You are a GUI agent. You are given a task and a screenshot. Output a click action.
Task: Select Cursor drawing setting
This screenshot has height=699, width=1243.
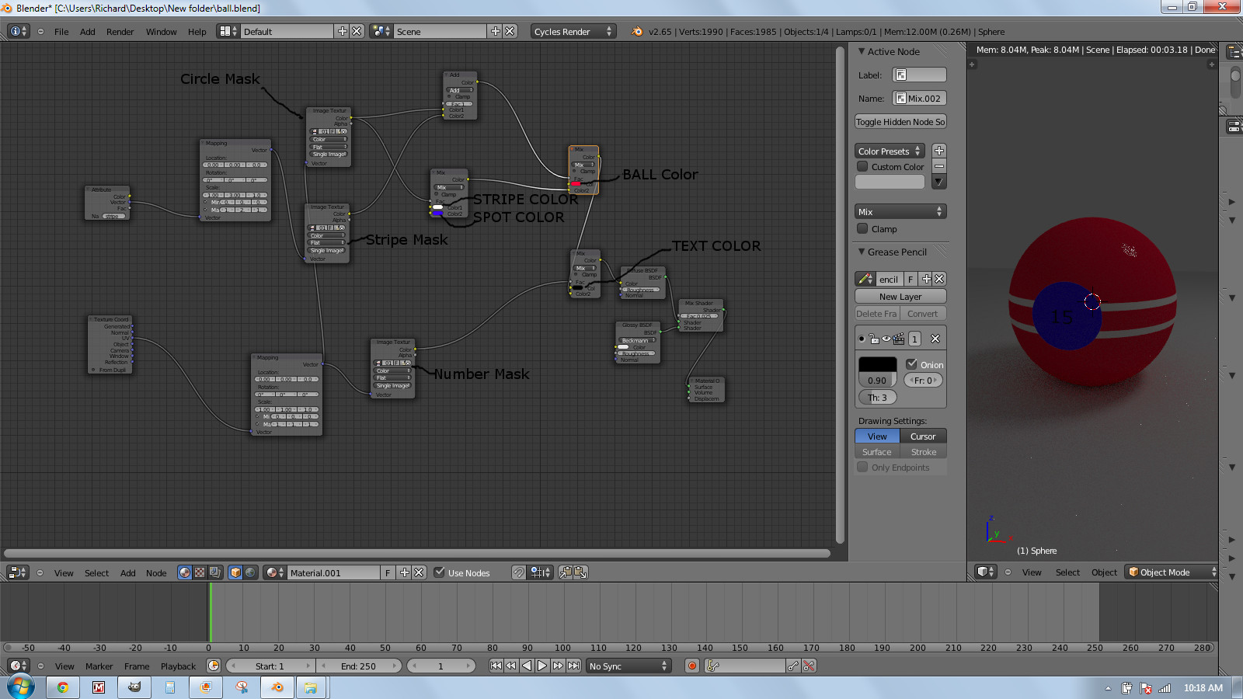tap(923, 436)
